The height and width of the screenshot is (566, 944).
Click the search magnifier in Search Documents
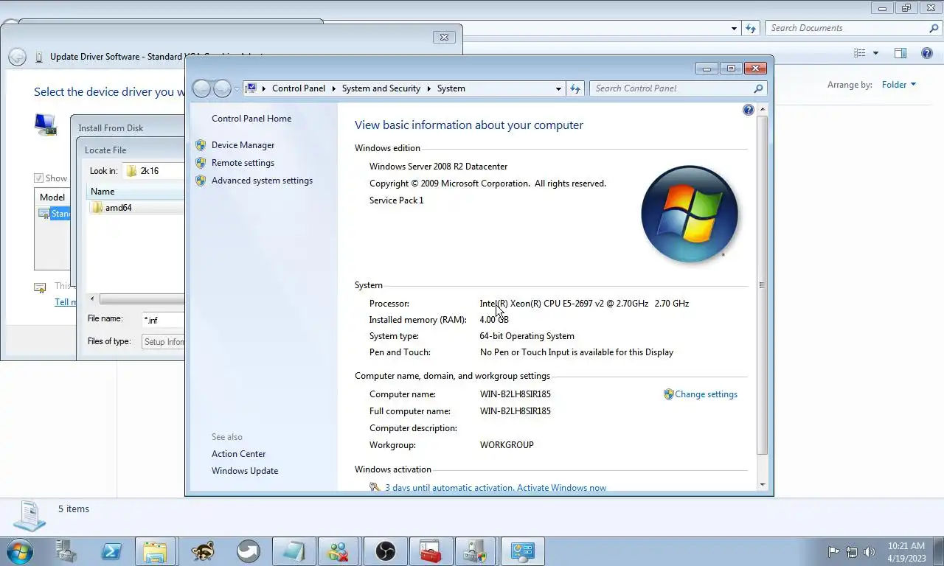click(x=934, y=28)
